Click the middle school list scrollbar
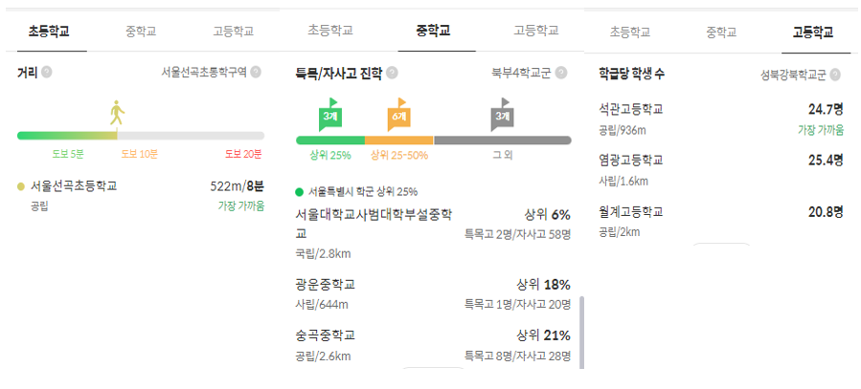 pyautogui.click(x=581, y=333)
